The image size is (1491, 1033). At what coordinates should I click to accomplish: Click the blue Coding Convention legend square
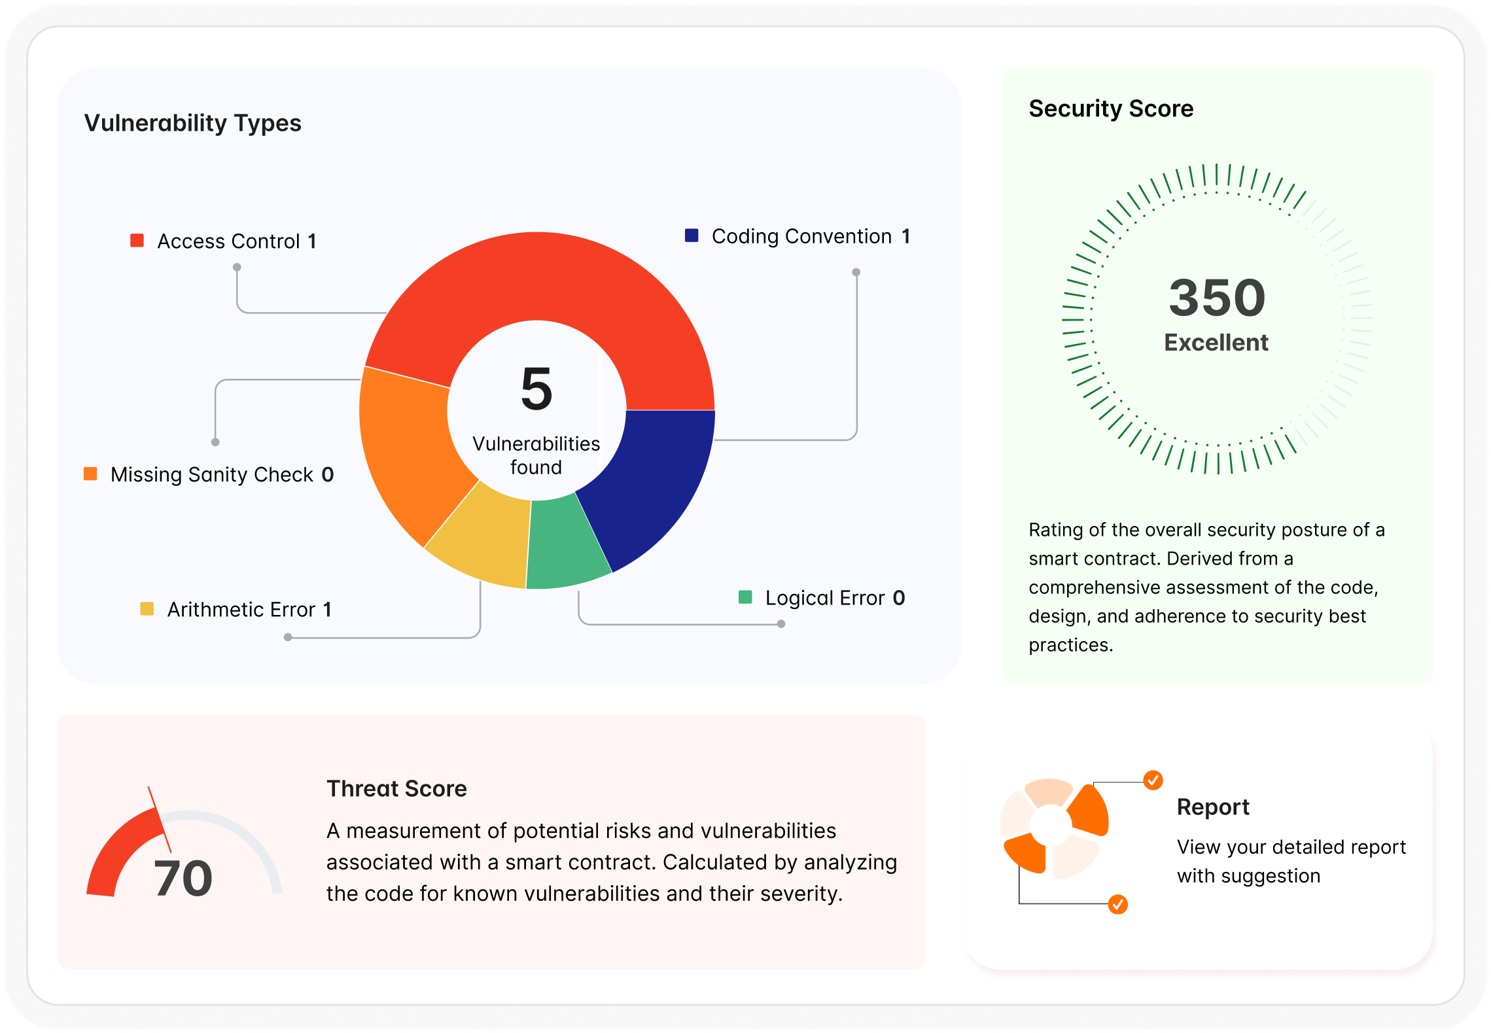692,236
